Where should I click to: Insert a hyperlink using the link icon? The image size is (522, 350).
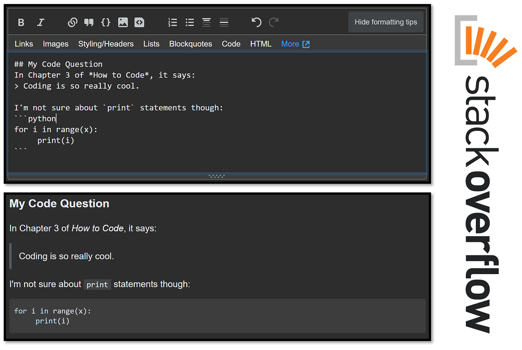click(x=72, y=22)
